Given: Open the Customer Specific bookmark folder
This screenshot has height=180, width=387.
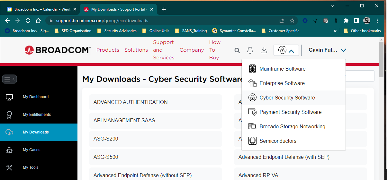Looking at the screenshot, I should (280, 31).
